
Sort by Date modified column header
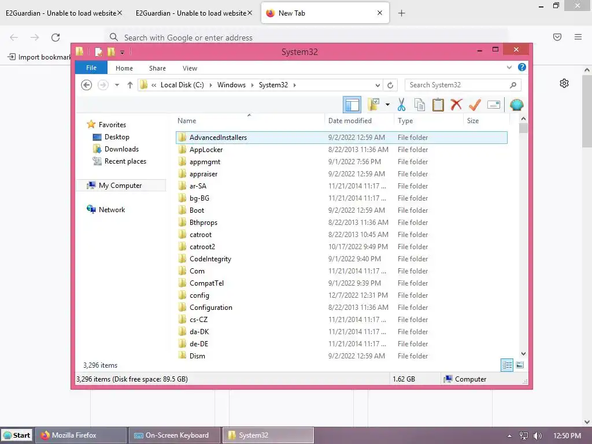pyautogui.click(x=359, y=120)
